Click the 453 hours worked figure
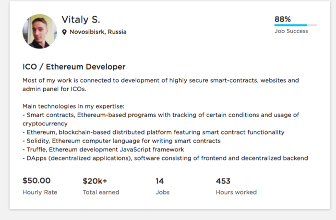This screenshot has height=220, width=336. tap(223, 181)
